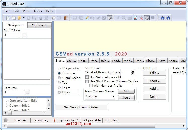Open the wrench and screwdriver tools icon
This screenshot has width=188, height=130.
point(141,18)
